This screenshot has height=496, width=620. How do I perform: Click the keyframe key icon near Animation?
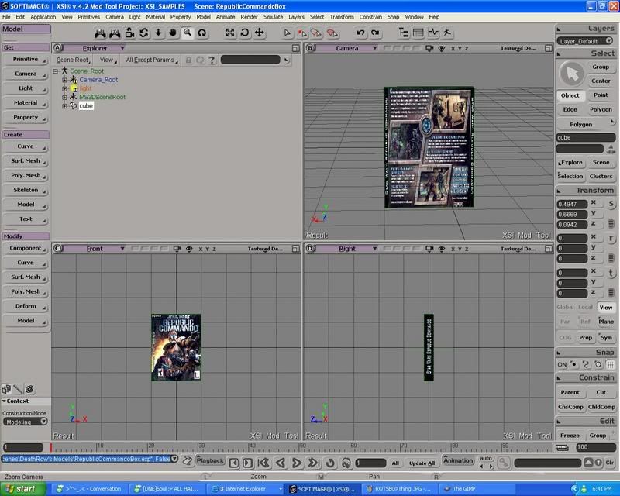click(x=503, y=463)
